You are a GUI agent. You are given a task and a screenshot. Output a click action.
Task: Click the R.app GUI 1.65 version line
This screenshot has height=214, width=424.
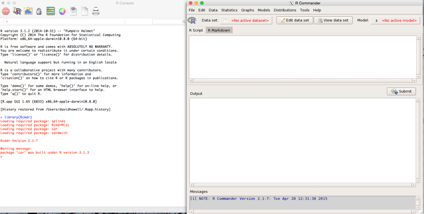48,101
